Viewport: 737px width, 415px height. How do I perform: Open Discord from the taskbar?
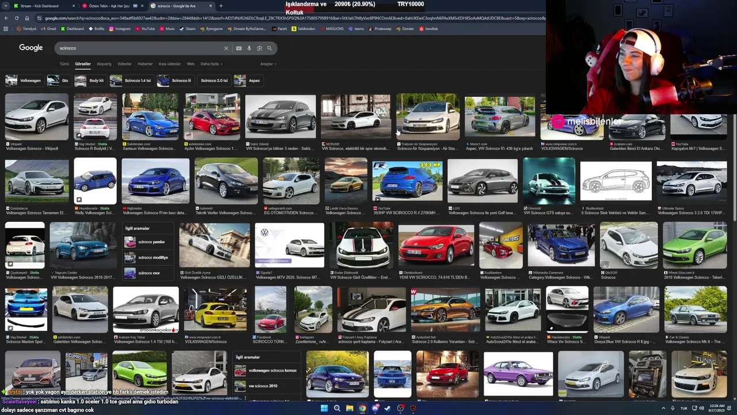375,408
